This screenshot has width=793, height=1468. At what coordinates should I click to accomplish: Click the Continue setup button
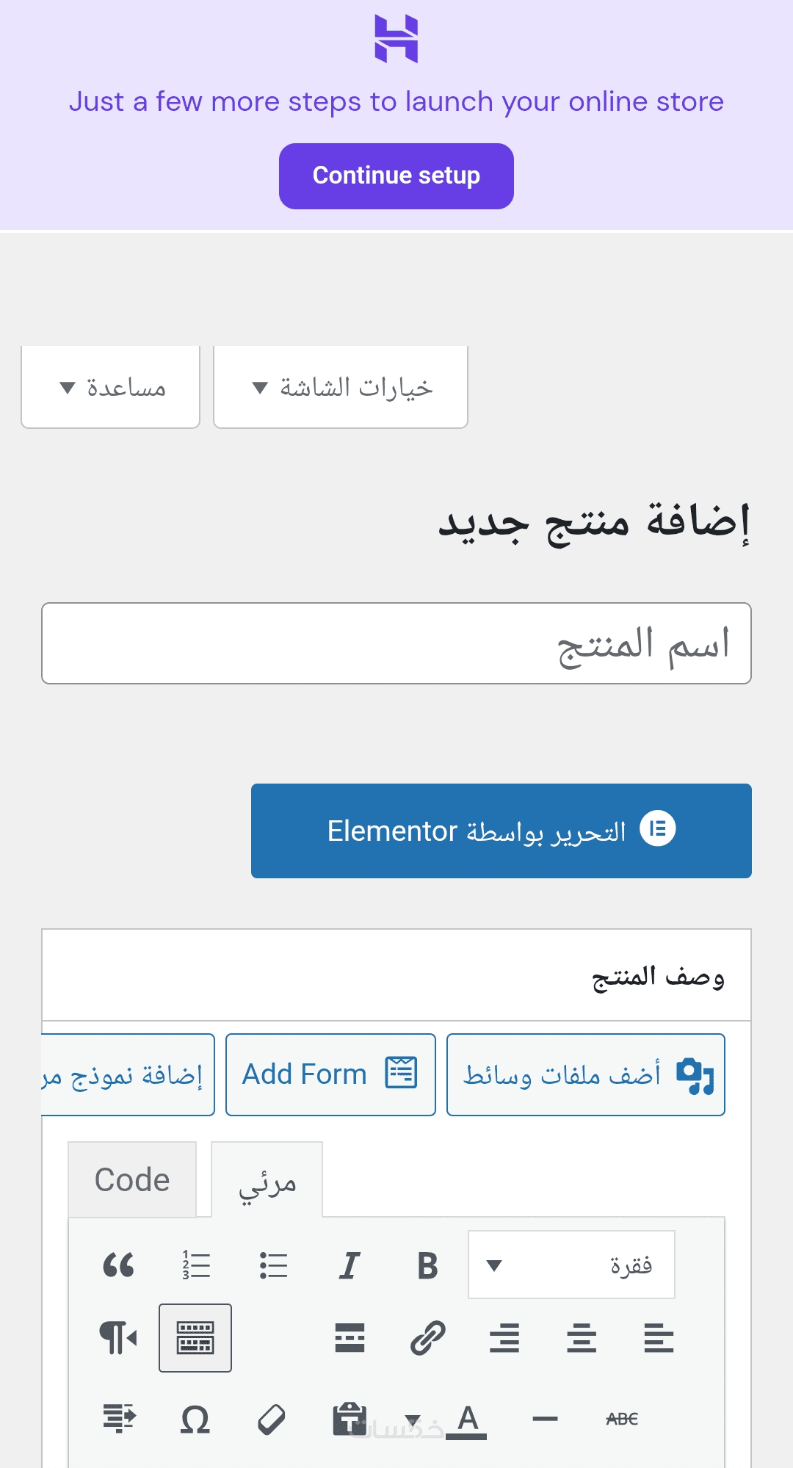[x=396, y=176]
